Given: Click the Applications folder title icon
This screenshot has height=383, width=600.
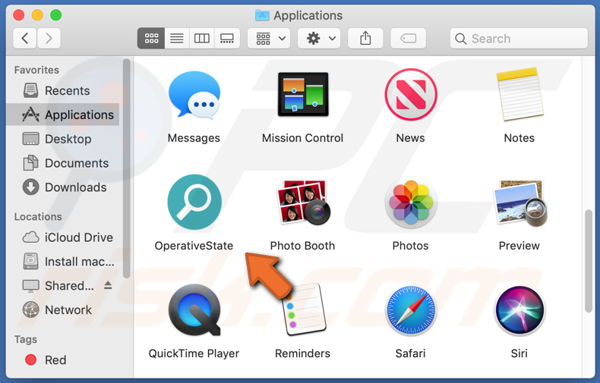Looking at the screenshot, I should [262, 15].
